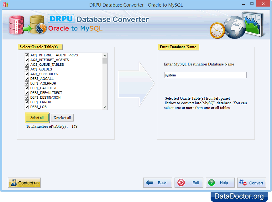Click the table list scrollbar thumb
272x202 pixels.
[x=105, y=61]
